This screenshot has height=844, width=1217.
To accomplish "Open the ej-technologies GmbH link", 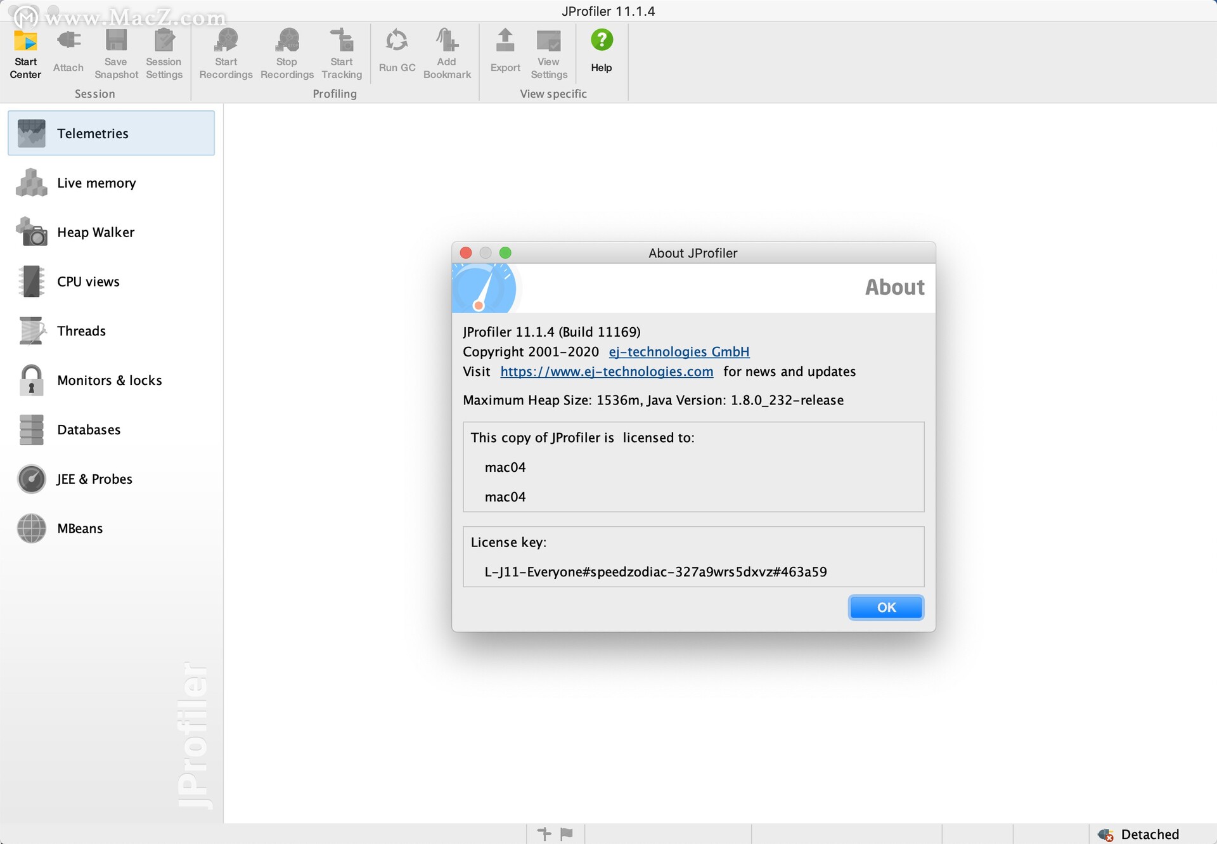I will click(x=679, y=351).
